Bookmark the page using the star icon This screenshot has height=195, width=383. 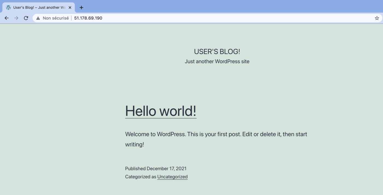coord(377,18)
